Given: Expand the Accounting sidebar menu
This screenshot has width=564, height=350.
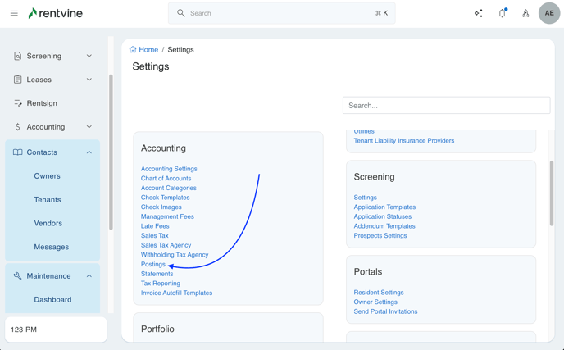Looking at the screenshot, I should click(89, 127).
